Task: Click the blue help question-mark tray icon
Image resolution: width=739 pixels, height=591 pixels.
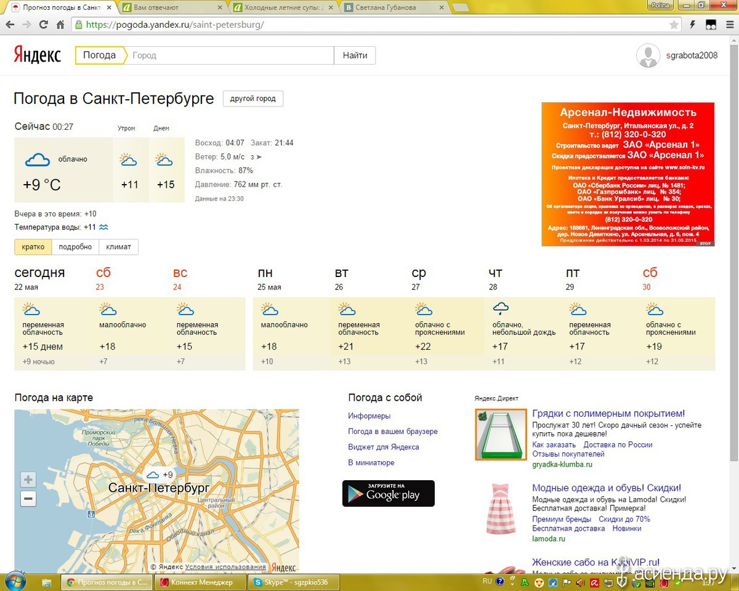Action: pyautogui.click(x=500, y=582)
